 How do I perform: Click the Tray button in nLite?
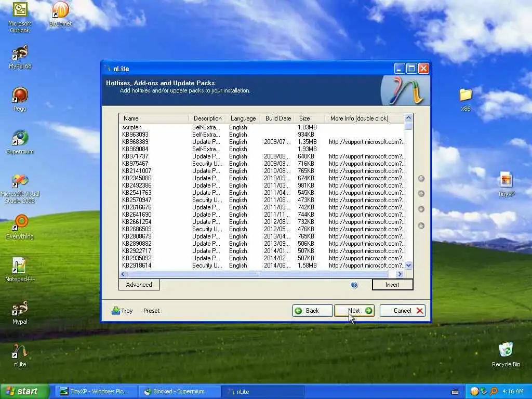[122, 311]
